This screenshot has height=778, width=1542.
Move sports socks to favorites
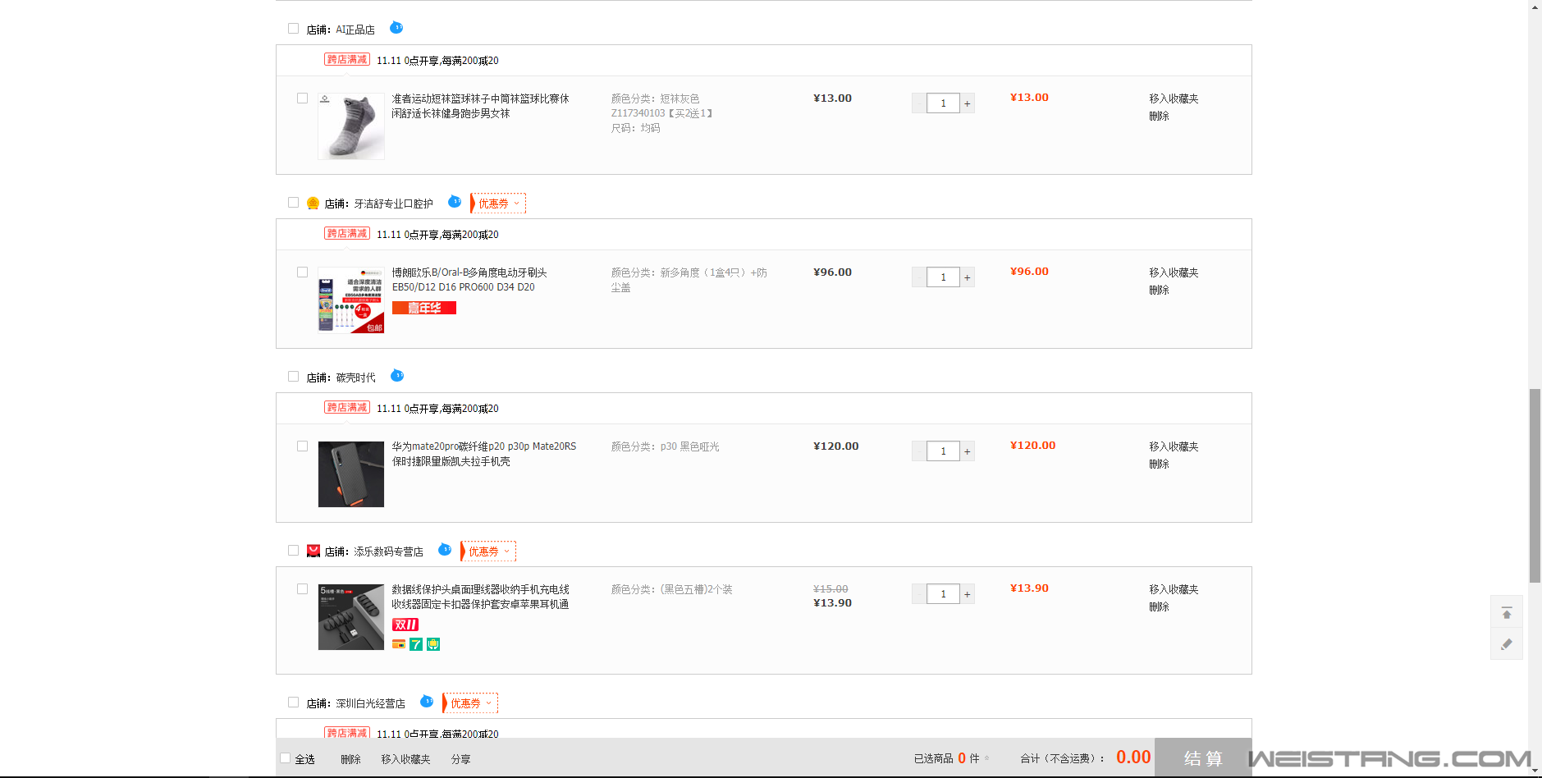point(1174,98)
